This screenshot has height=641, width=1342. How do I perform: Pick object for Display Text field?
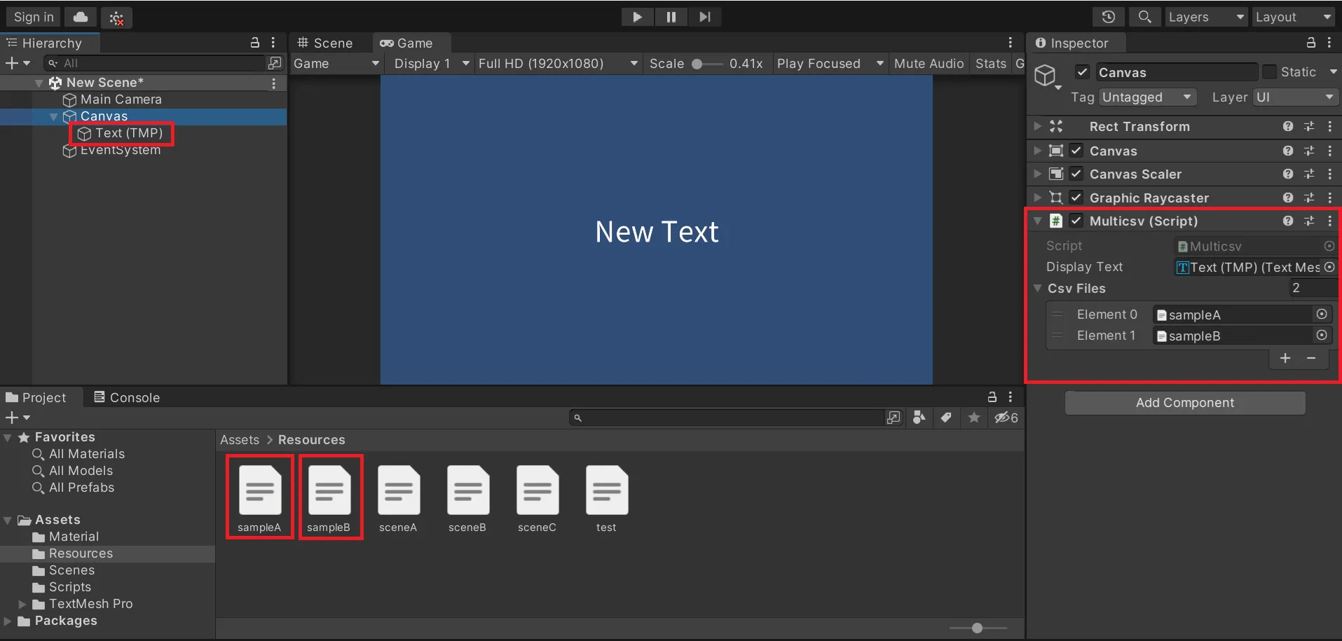click(x=1329, y=267)
